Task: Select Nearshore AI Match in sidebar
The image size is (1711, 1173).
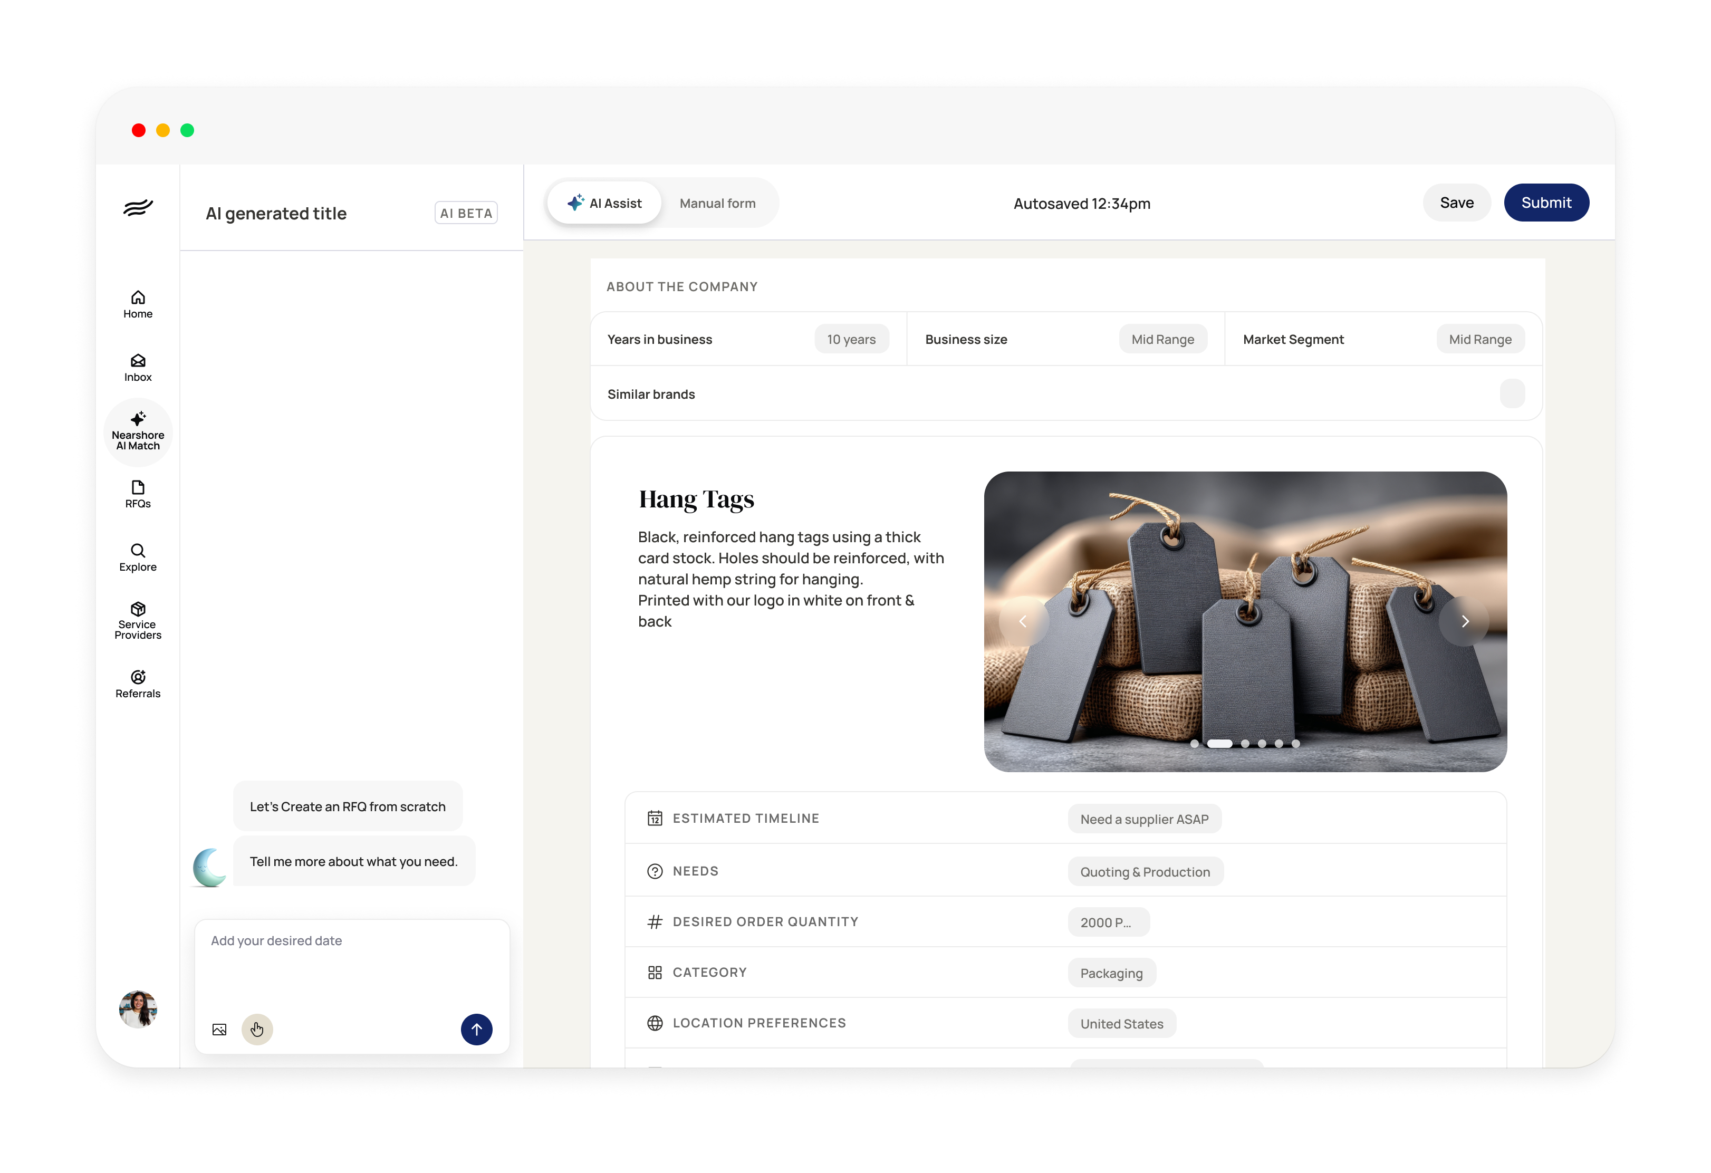Action: (138, 431)
